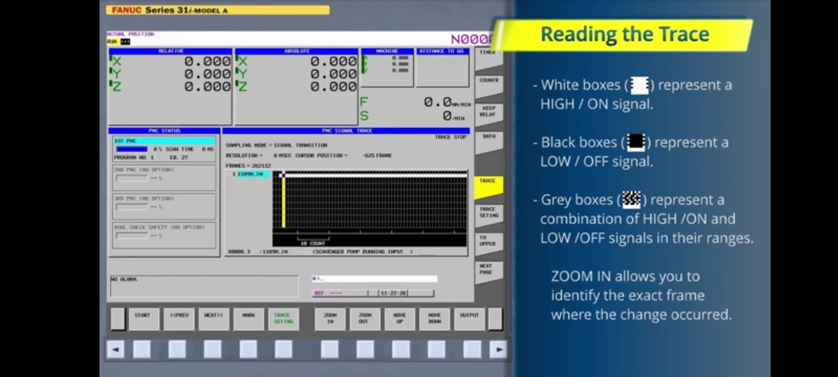Click the MARK soft key
This screenshot has width=838, height=377.
(x=249, y=319)
